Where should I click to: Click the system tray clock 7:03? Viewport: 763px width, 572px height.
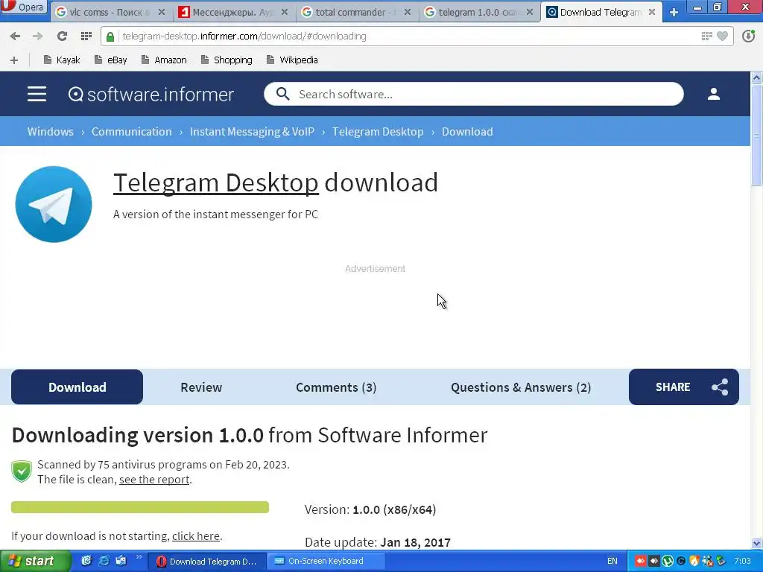point(743,562)
